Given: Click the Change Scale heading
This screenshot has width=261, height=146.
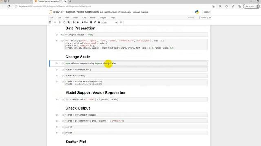Looking at the screenshot, I should point(77,57).
